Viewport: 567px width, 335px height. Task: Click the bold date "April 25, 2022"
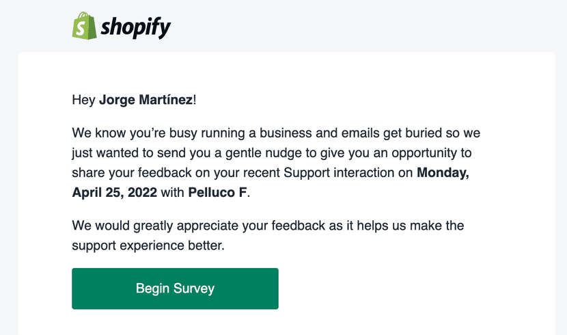pyautogui.click(x=114, y=193)
